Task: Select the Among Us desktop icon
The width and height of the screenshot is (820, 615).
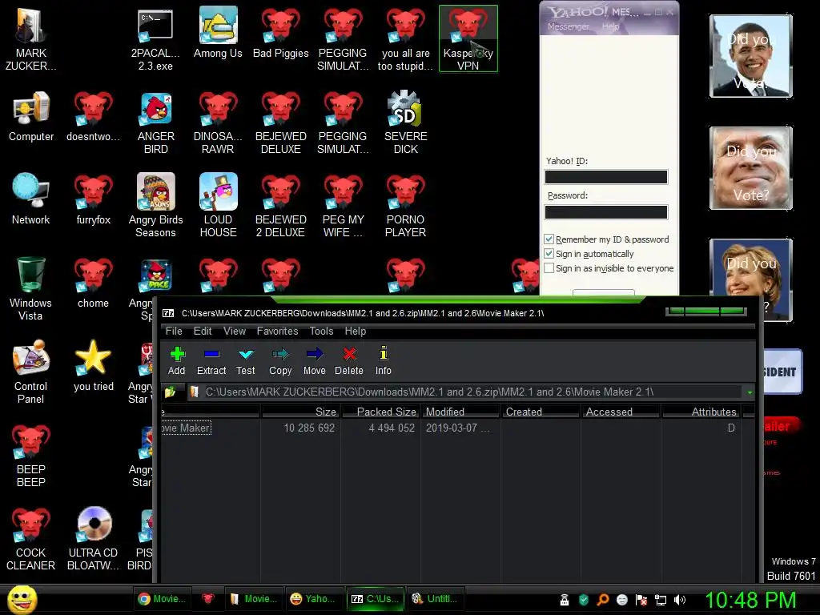Action: (x=218, y=32)
